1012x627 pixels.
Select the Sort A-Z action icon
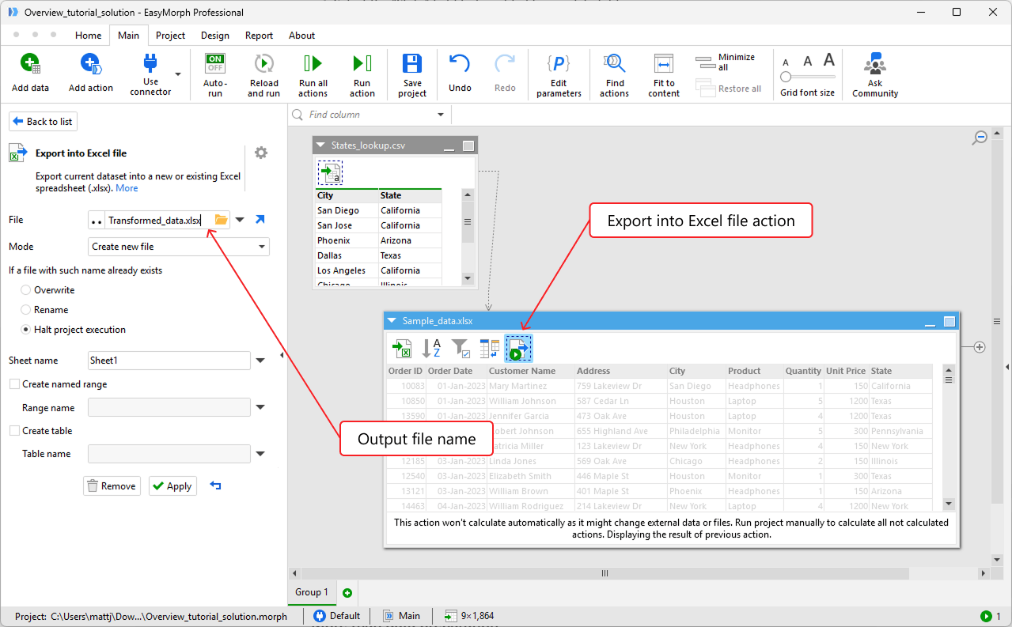pyautogui.click(x=431, y=348)
